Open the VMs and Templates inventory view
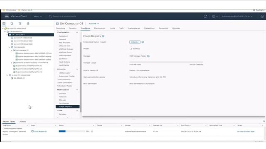266x149 pixels. [x=12, y=24]
